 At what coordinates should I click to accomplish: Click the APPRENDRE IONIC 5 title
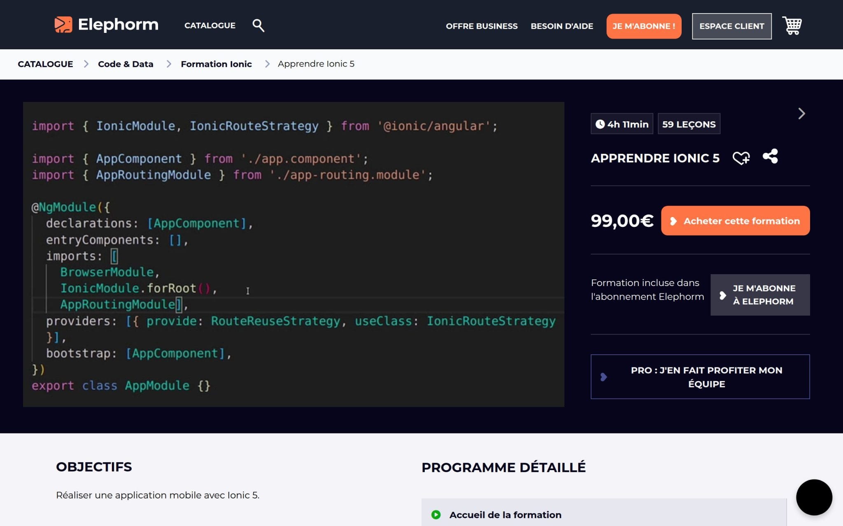655,158
